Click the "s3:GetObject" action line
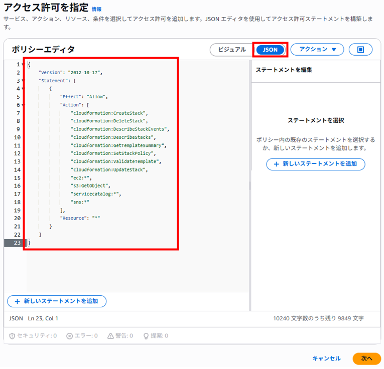 (90, 186)
